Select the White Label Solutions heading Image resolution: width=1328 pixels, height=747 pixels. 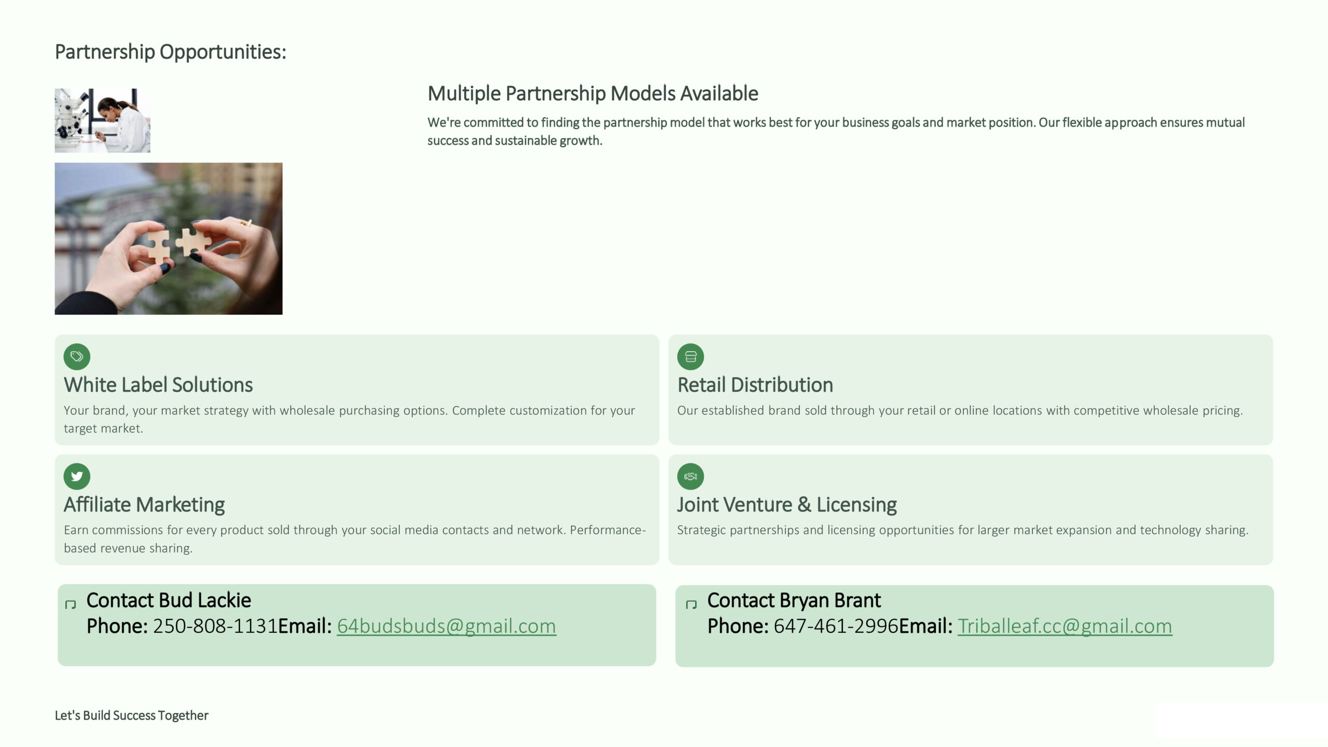click(x=158, y=385)
